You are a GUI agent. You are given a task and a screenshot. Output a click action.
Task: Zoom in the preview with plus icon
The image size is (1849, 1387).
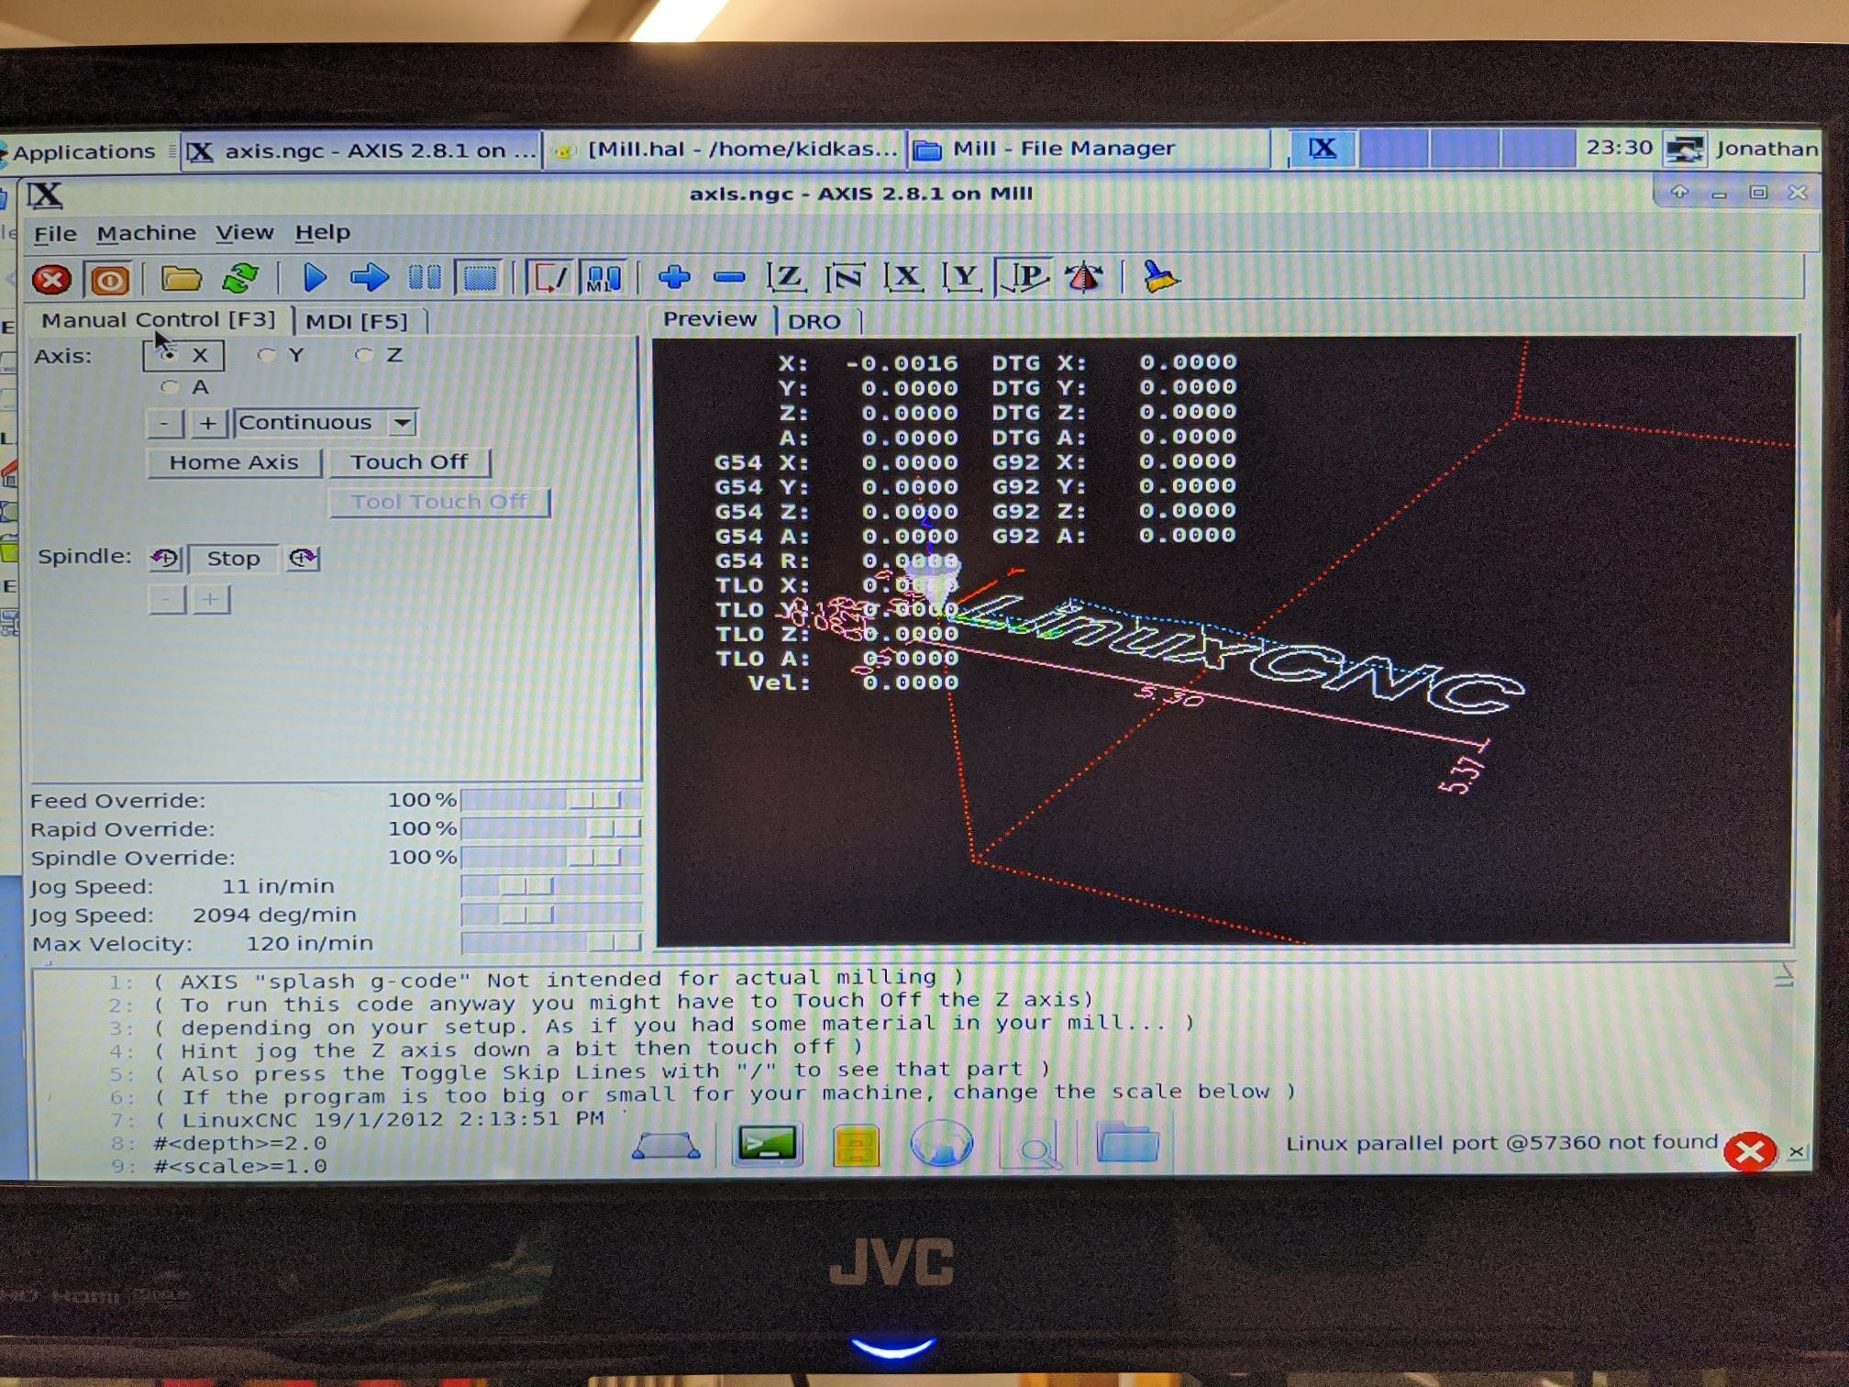pos(674,277)
